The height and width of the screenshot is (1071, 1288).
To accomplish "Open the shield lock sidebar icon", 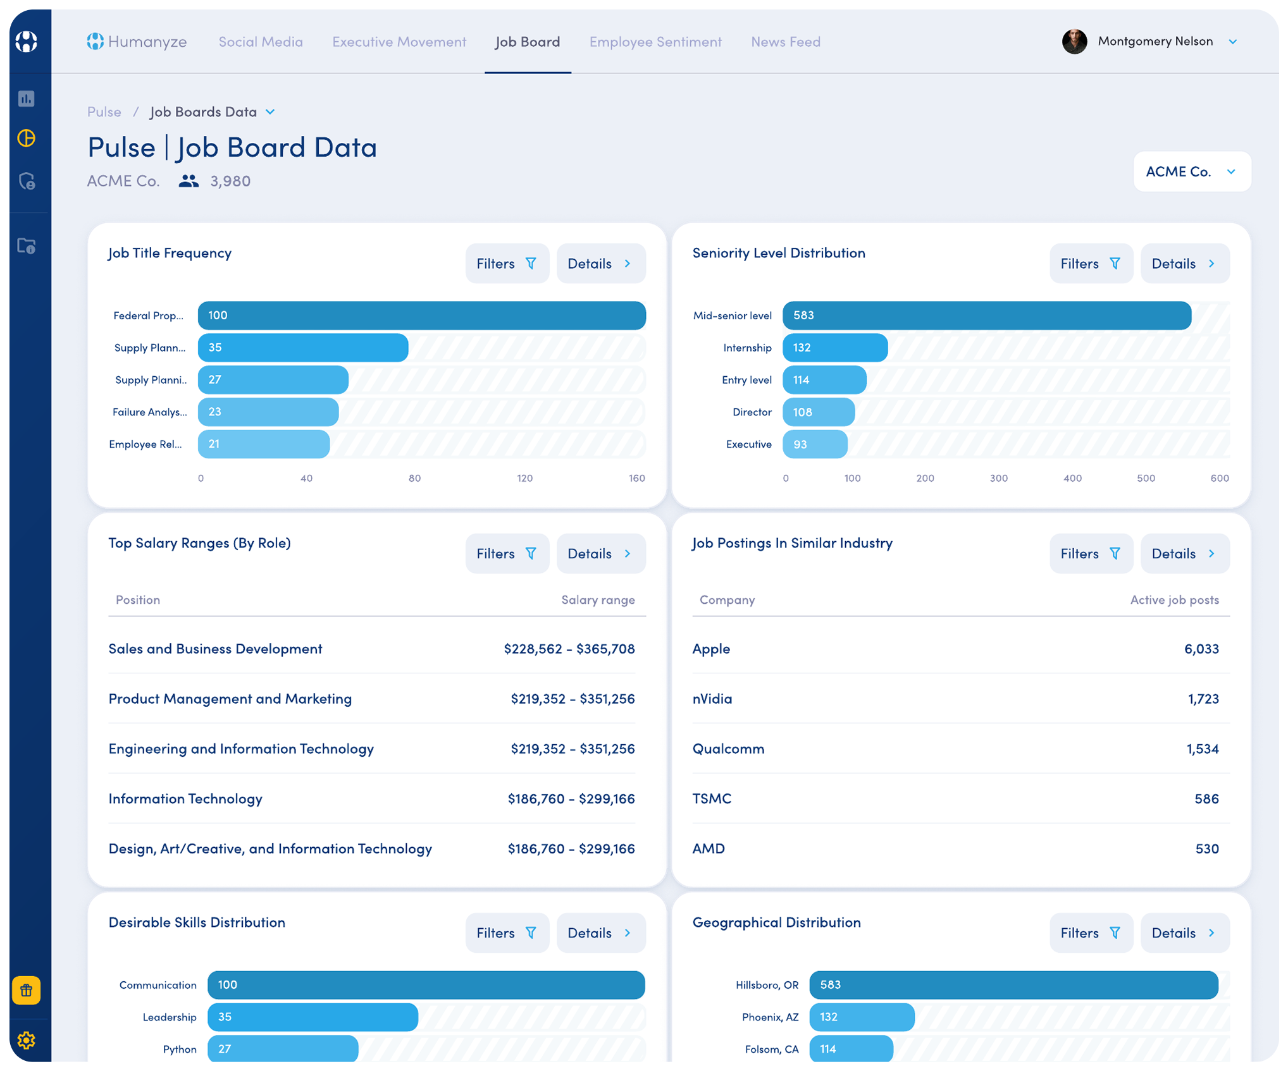I will point(27,181).
